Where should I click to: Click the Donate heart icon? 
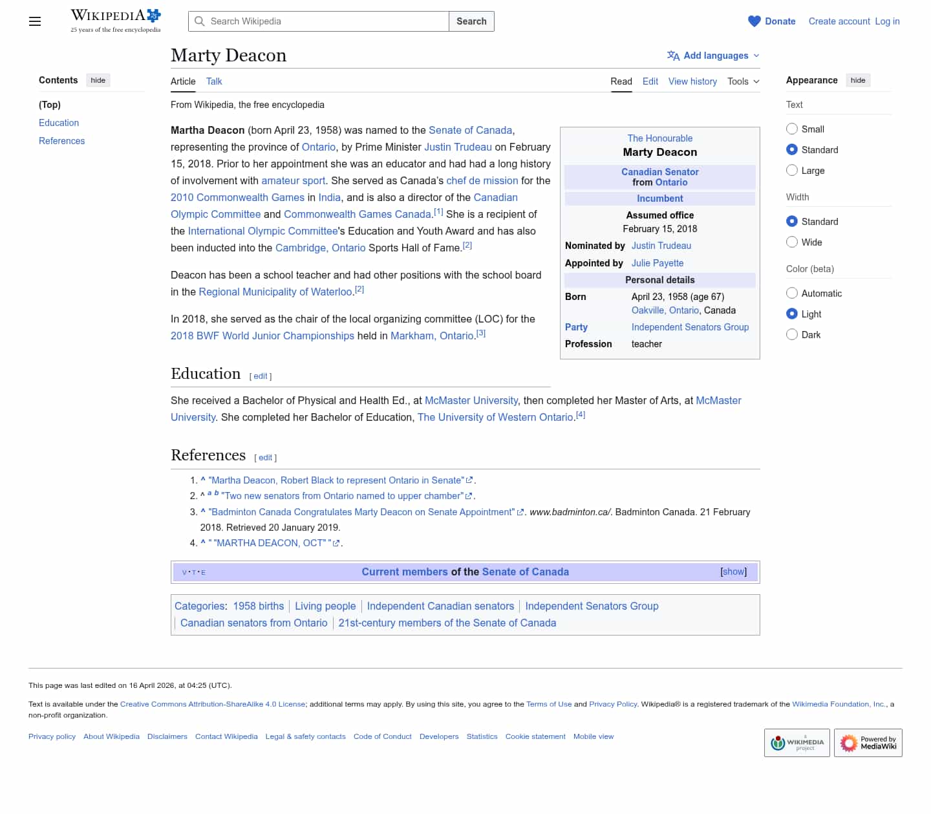pyautogui.click(x=754, y=21)
